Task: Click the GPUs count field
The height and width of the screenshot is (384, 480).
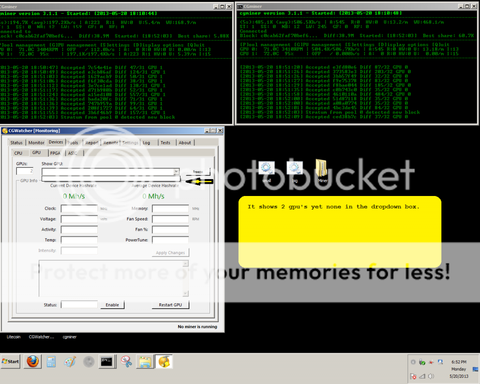Action: coord(25,171)
